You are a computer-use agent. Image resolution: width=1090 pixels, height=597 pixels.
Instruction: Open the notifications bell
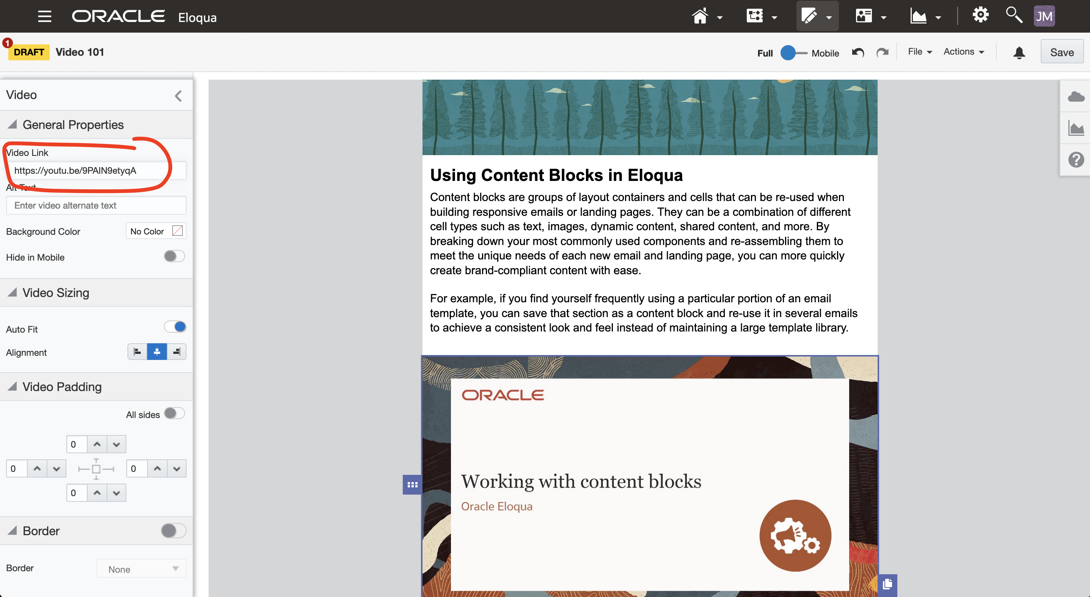tap(1019, 52)
